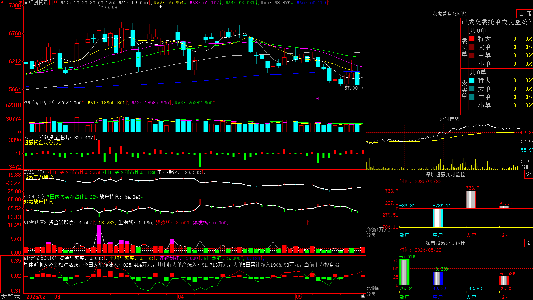This screenshot has width=533, height=300.
Task: Click the 分时走势 panel title
Action: (x=449, y=119)
